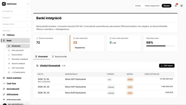The image size is (186, 105).
Task: Select the Enyém filter
Action: pos(138,6)
